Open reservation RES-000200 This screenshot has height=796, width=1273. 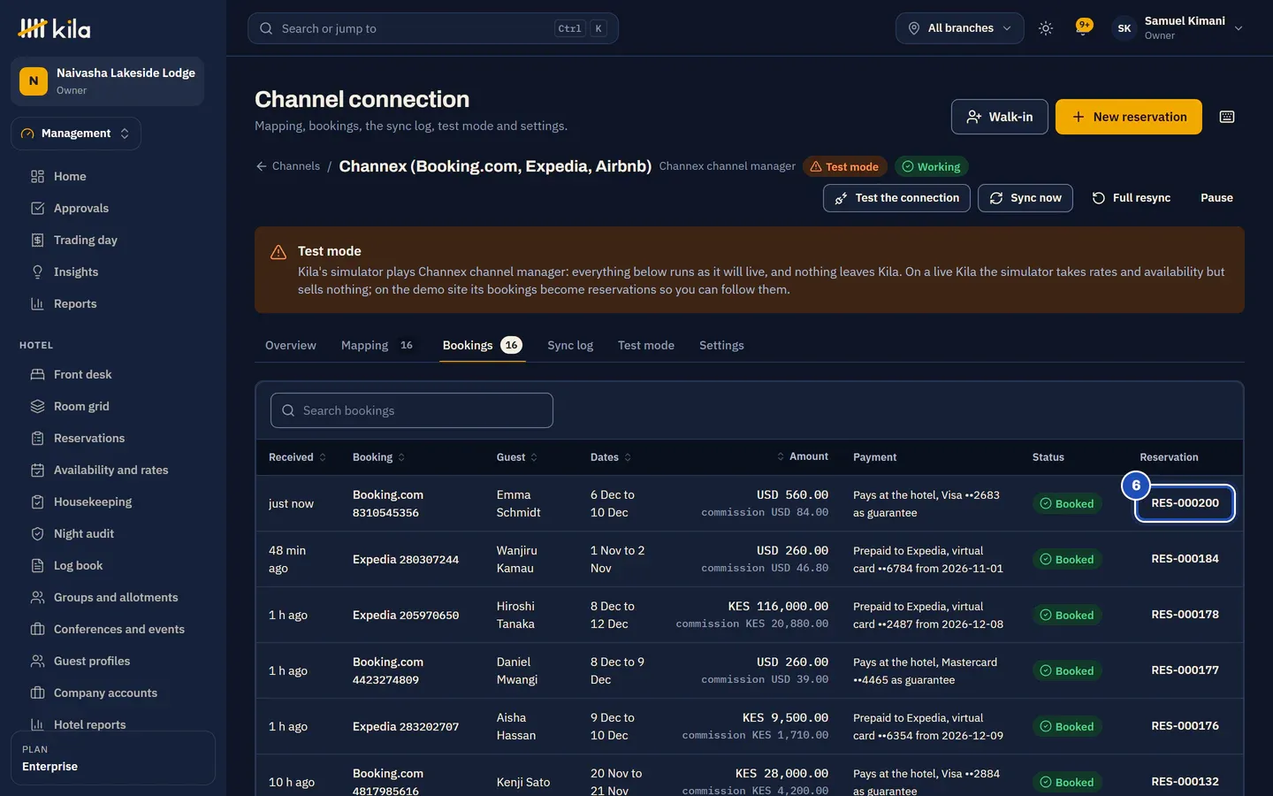[1185, 503]
